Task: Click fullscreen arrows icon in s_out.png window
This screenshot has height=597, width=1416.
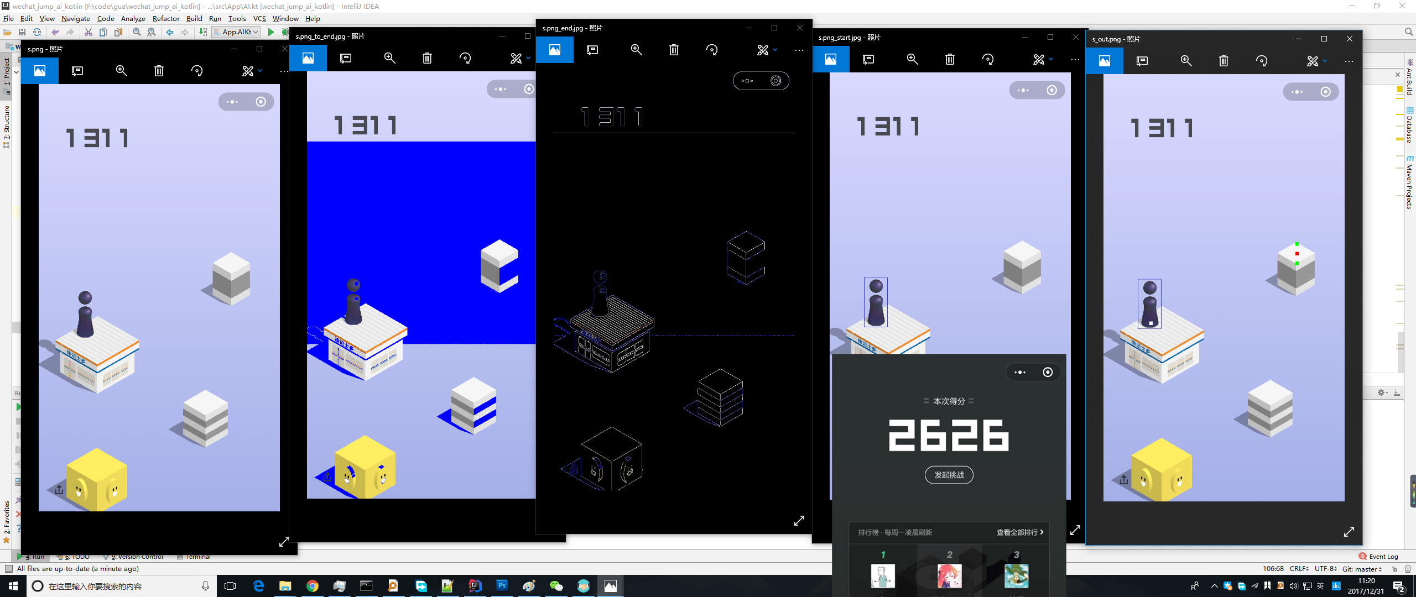Action: click(x=1349, y=532)
